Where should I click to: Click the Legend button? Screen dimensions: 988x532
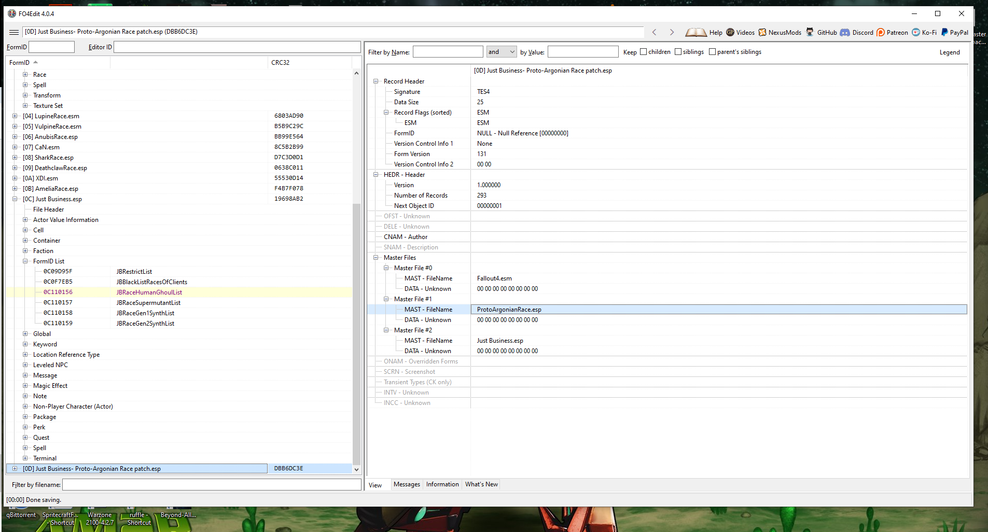(950, 52)
